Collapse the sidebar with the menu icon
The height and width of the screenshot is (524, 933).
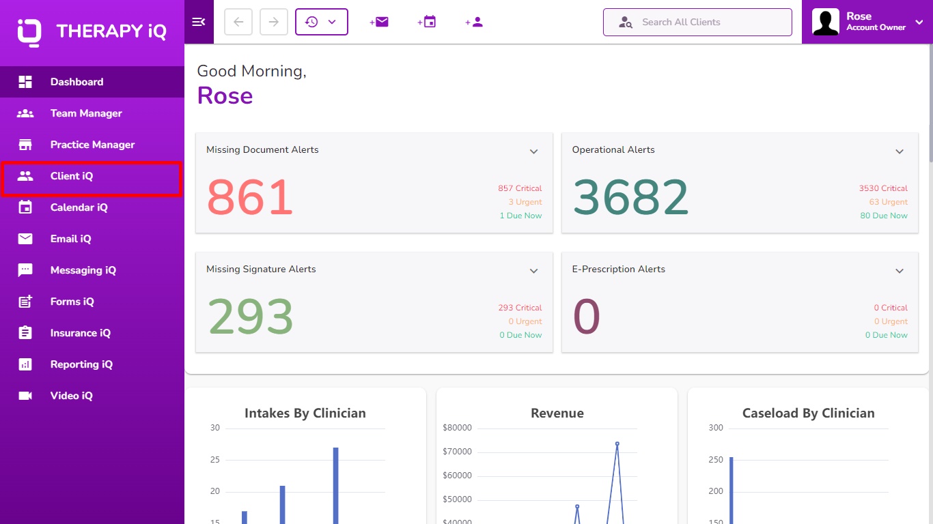199,22
